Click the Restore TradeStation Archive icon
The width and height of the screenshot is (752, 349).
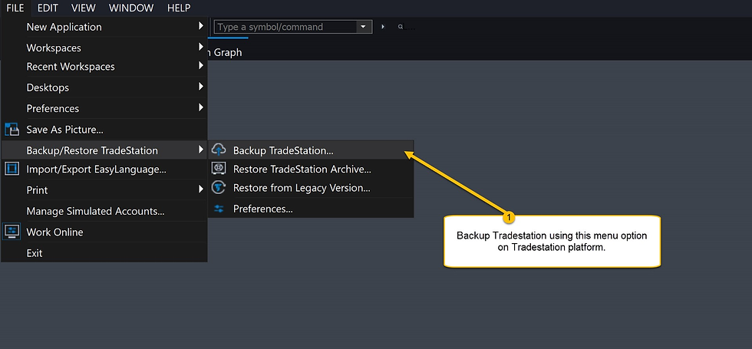click(x=219, y=169)
